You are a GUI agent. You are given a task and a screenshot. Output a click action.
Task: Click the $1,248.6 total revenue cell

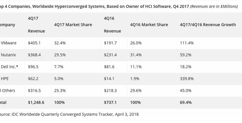coord(36,102)
